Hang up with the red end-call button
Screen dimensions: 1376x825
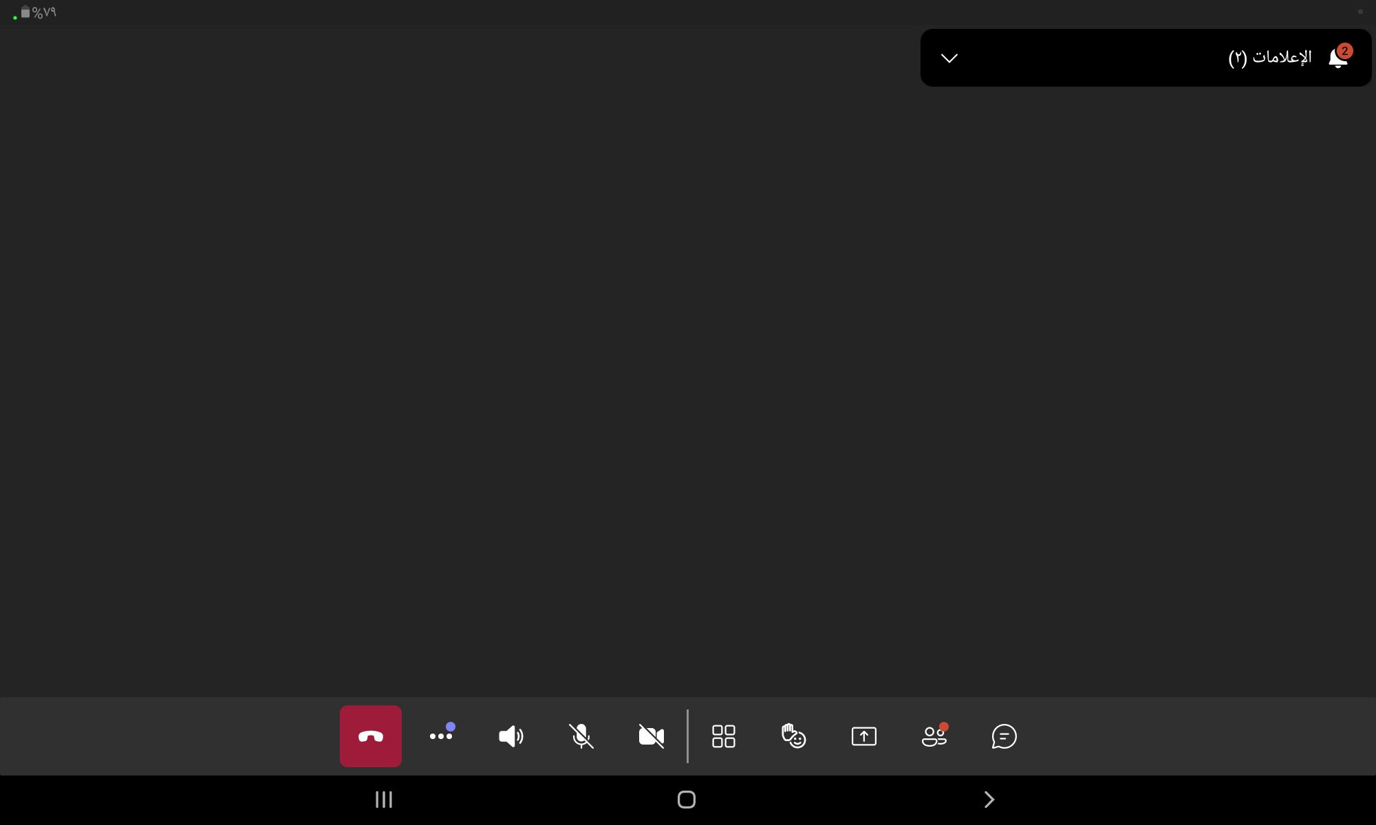coord(371,736)
